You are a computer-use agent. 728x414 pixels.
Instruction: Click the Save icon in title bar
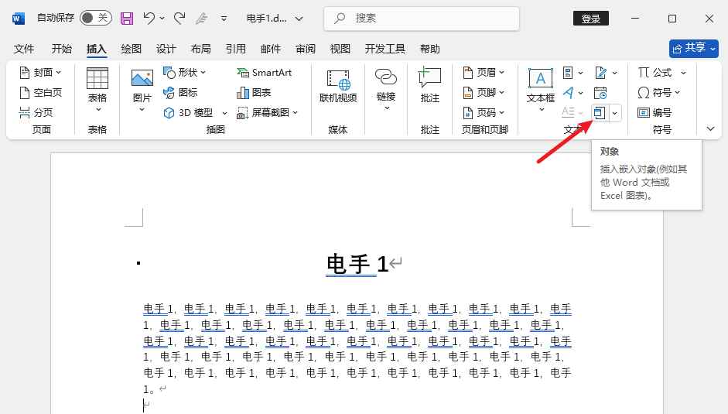[x=127, y=18]
